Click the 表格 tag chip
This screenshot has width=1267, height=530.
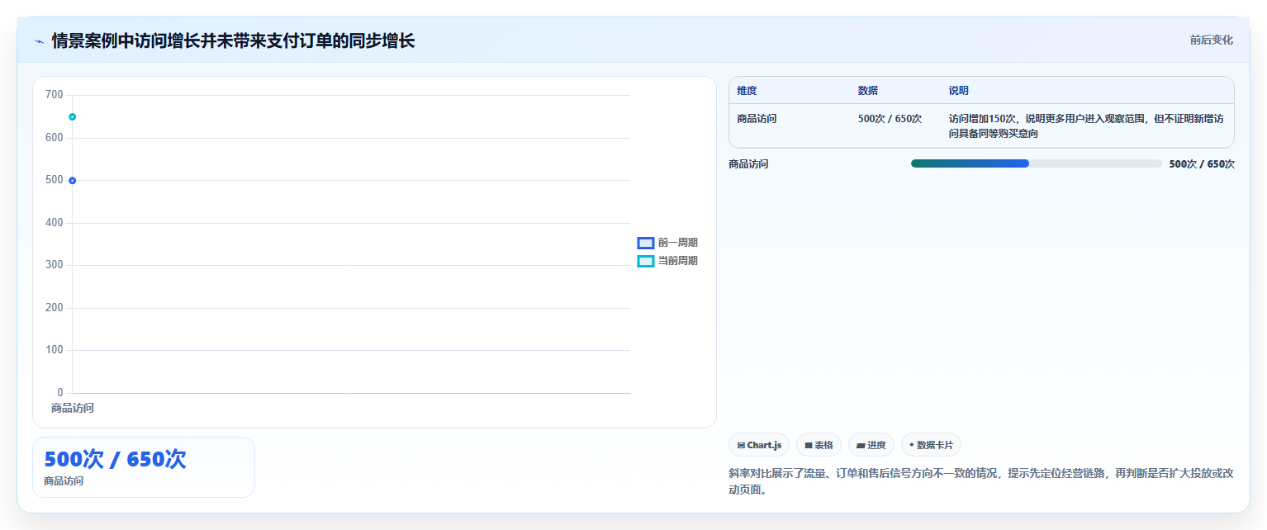819,445
